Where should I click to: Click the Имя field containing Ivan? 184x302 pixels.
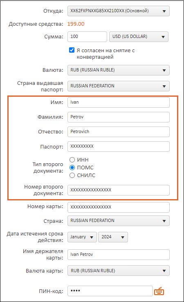click(x=119, y=102)
